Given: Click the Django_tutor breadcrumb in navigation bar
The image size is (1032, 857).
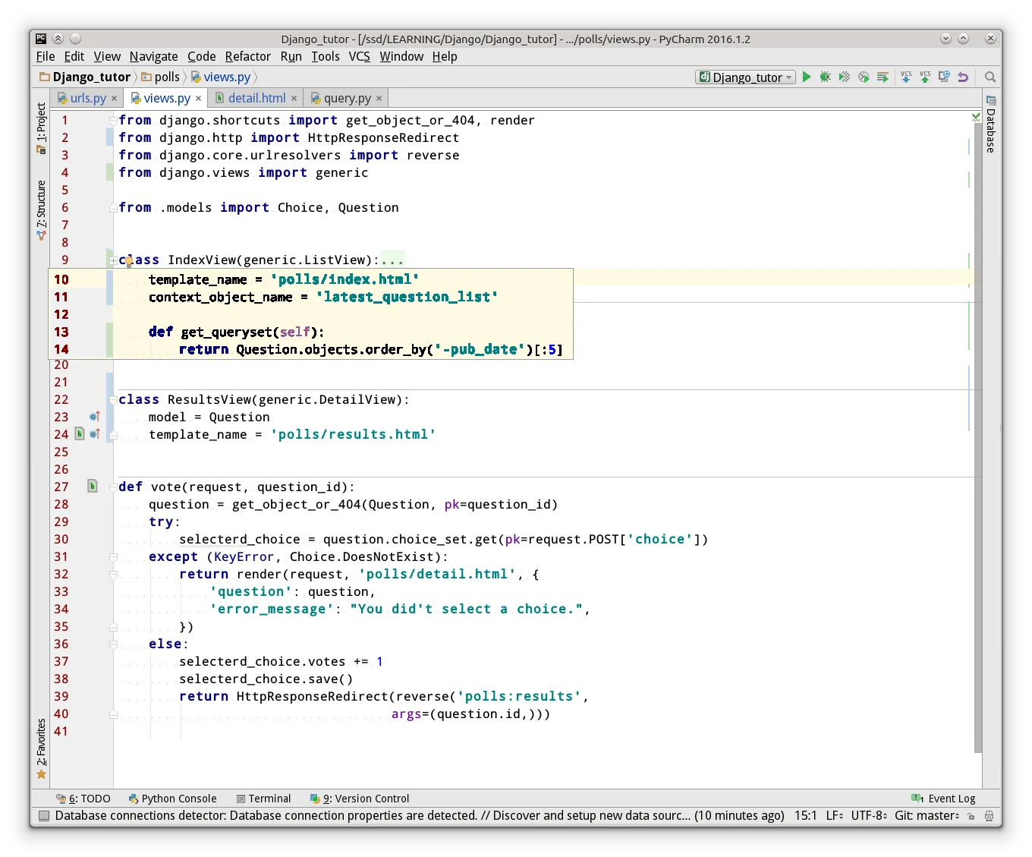Looking at the screenshot, I should [86, 77].
